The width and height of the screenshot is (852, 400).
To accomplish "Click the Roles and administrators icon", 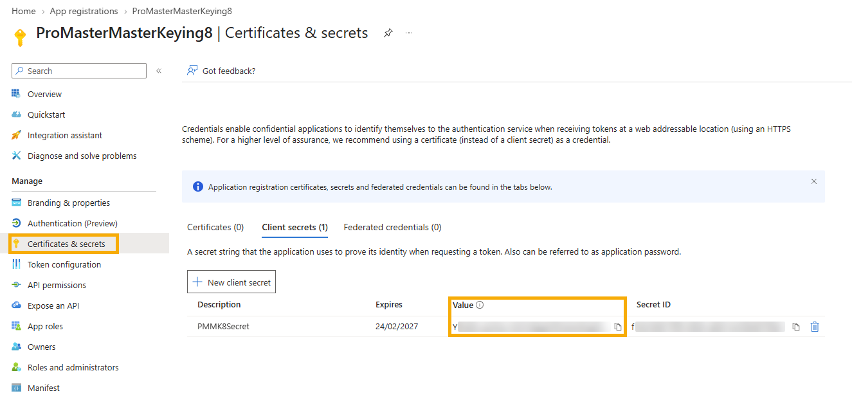I will (x=16, y=367).
